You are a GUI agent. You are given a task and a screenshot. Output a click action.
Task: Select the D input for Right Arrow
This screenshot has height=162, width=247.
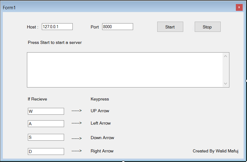coord(46,151)
